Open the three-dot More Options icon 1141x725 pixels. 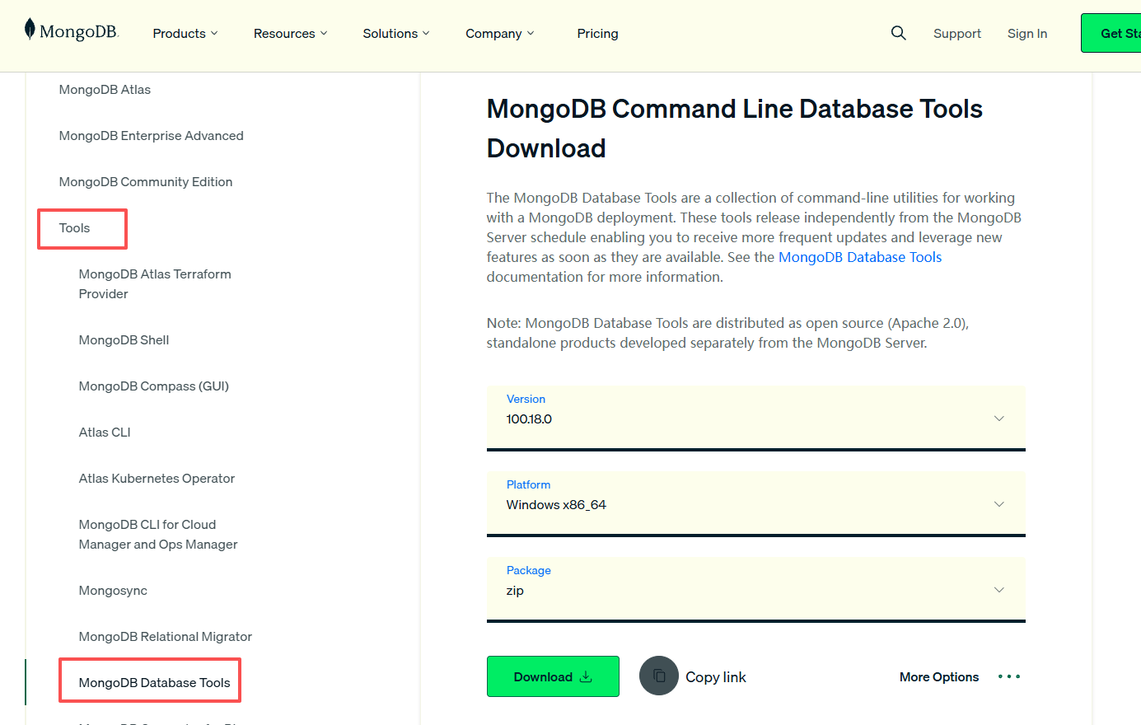click(x=1008, y=676)
